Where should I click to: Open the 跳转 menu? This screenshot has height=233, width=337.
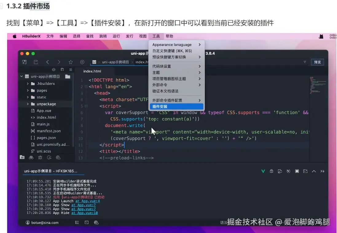(103, 36)
